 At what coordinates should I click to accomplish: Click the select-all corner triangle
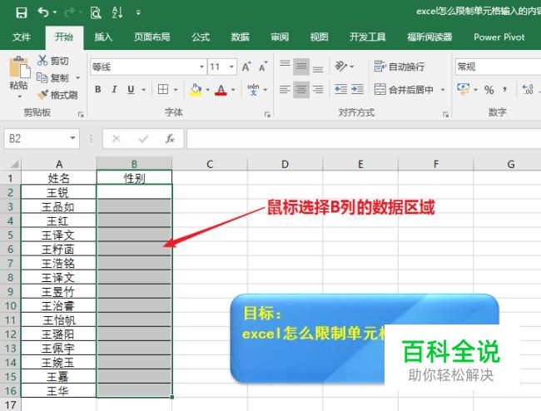point(14,164)
